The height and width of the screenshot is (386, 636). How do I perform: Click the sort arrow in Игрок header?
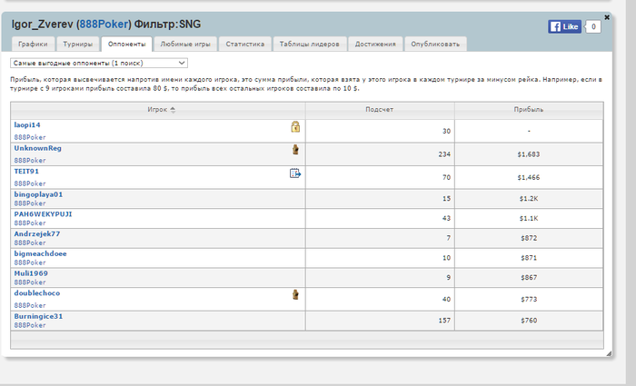173,110
